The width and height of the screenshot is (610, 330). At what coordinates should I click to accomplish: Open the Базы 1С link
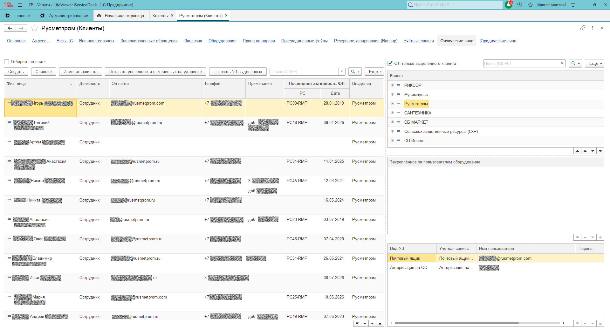pyautogui.click(x=65, y=41)
